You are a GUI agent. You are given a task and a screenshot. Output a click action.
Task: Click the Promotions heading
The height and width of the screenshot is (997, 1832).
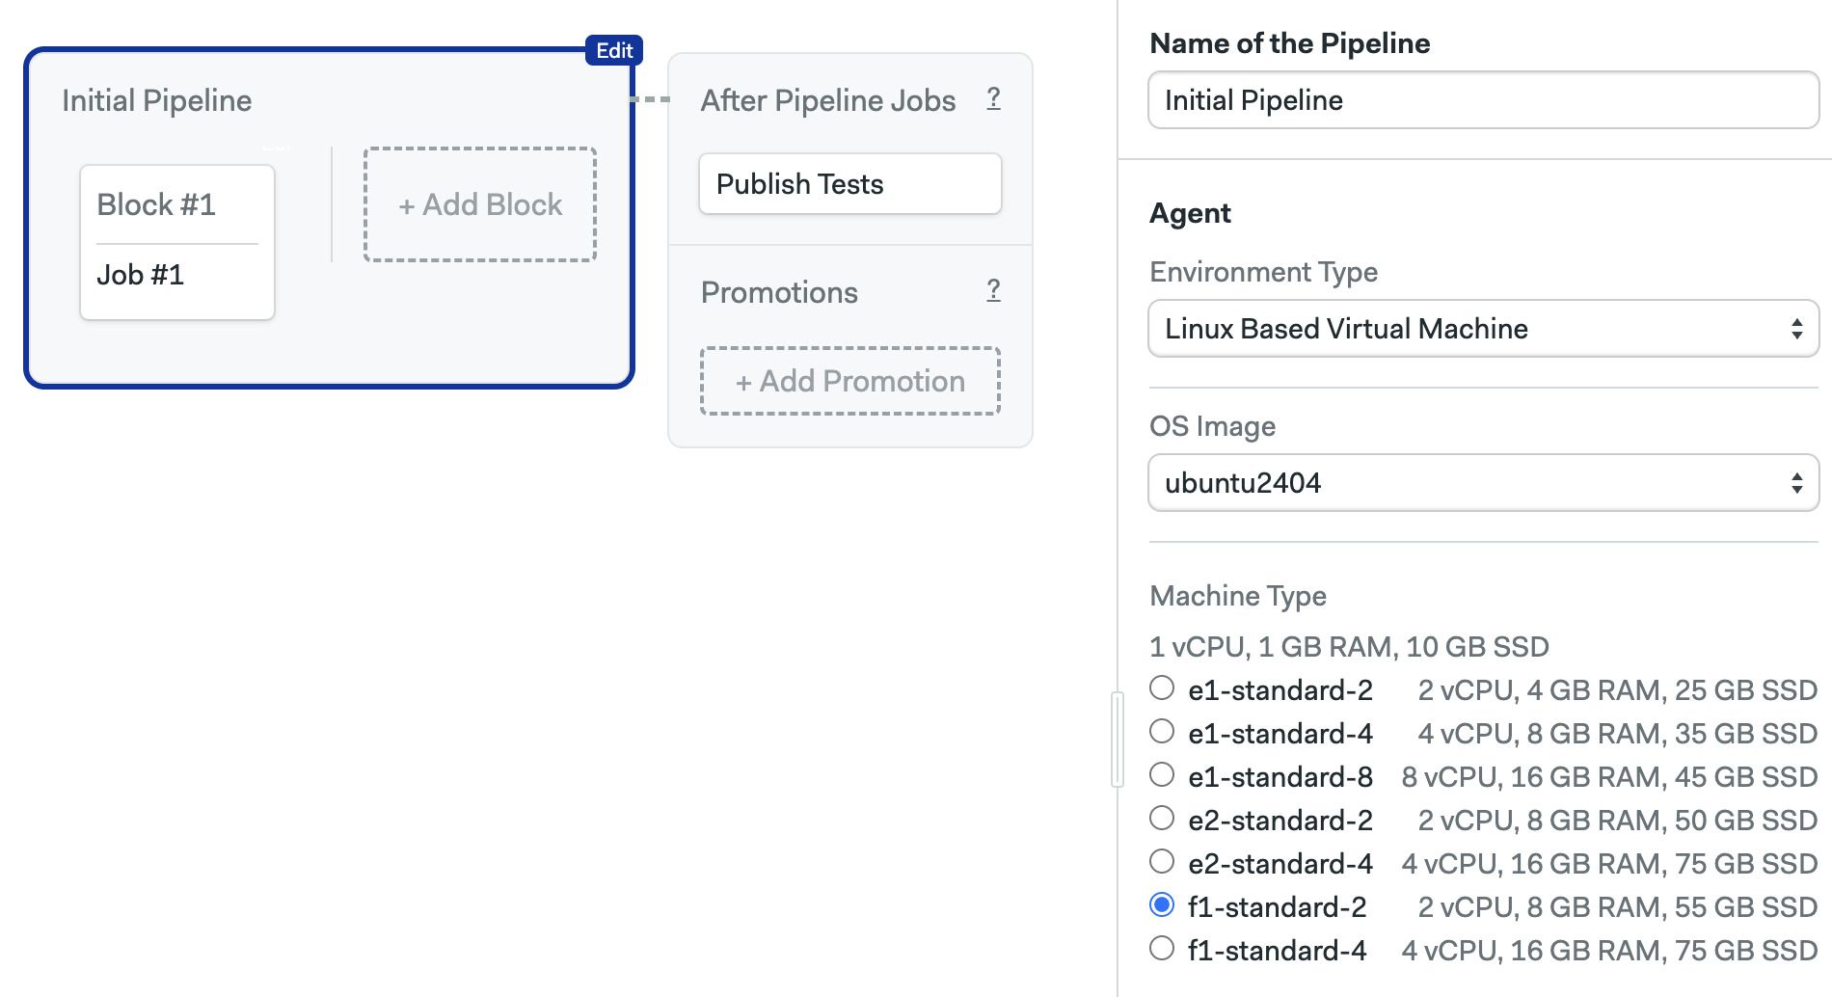(779, 292)
